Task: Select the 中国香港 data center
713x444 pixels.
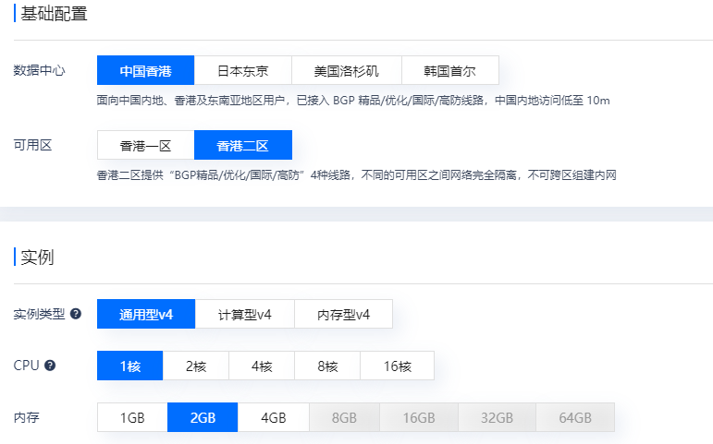Action: 145,70
